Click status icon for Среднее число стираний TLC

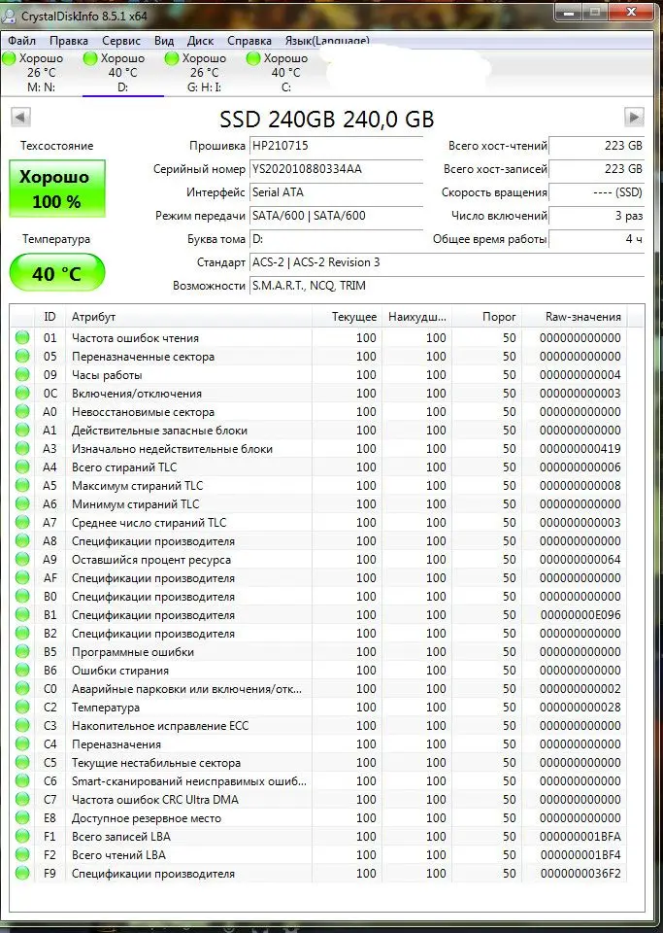(x=22, y=522)
